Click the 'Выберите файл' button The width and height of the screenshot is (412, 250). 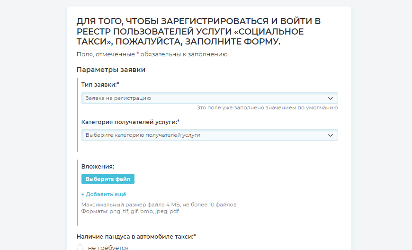click(x=107, y=179)
